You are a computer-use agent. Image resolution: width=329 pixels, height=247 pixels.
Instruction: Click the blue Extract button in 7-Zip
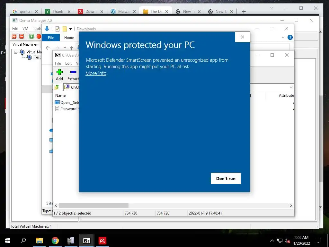73,75
